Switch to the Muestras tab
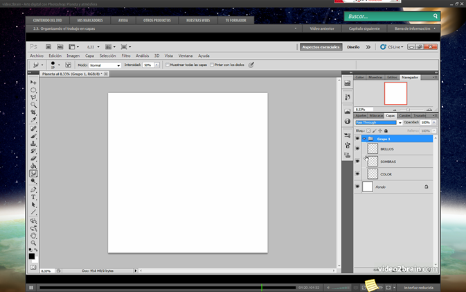466x292 pixels. pos(375,78)
